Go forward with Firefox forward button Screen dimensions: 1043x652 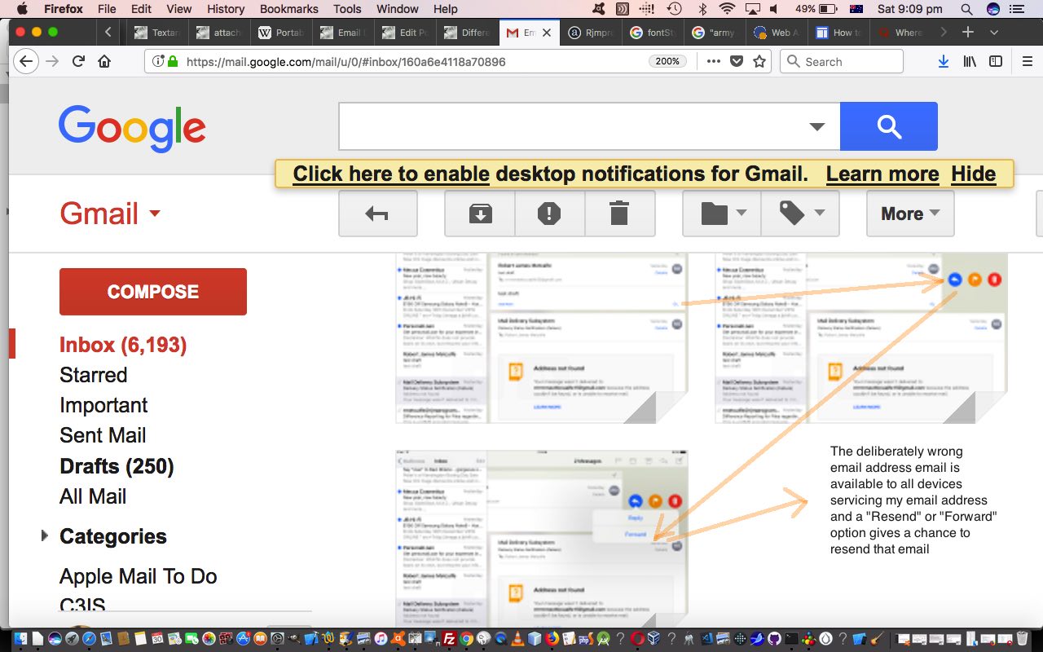pos(52,61)
